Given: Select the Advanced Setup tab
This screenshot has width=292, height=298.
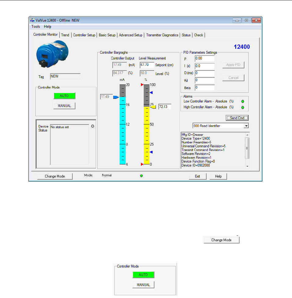Looking at the screenshot, I should (131, 35).
